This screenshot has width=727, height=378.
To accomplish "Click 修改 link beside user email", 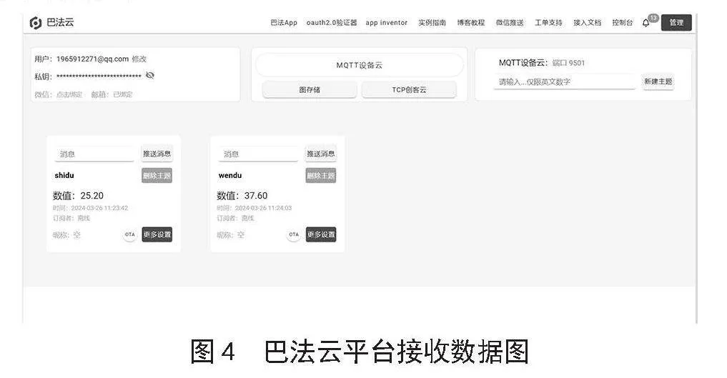I will pyautogui.click(x=139, y=59).
